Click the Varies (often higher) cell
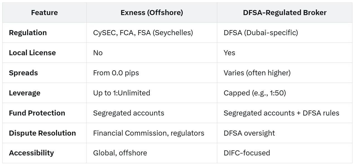Viewport: 355px width, 166px height. point(257,73)
